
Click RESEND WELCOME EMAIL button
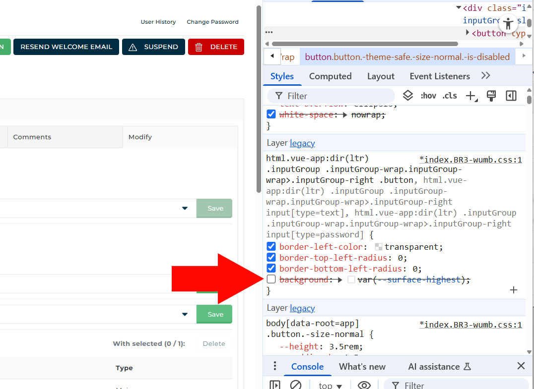click(67, 47)
